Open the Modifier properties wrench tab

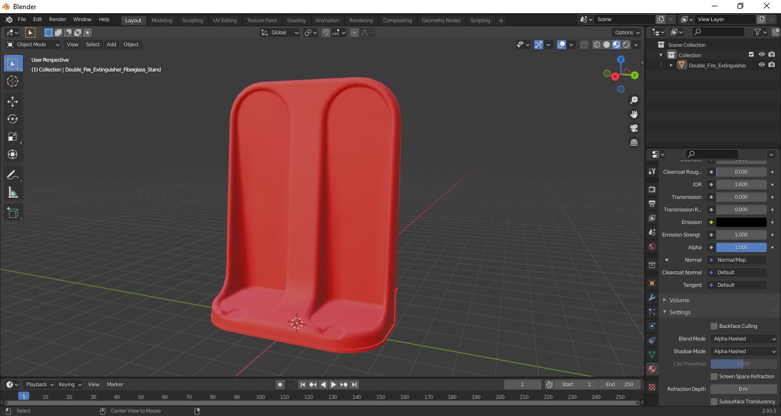[x=652, y=298]
